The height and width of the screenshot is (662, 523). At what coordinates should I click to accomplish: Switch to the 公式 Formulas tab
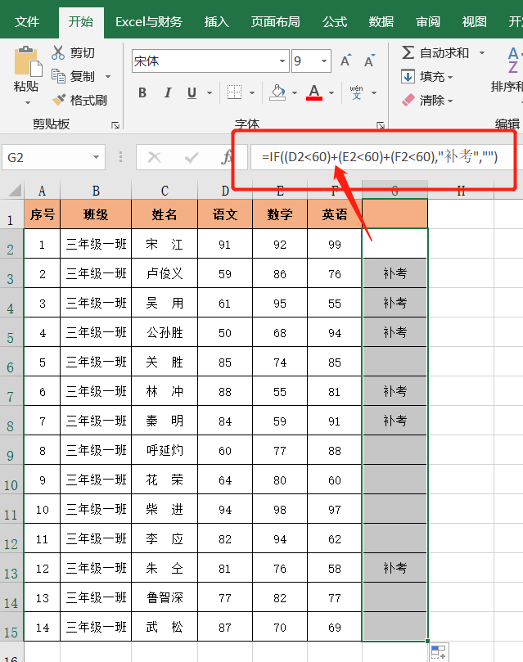tap(334, 22)
